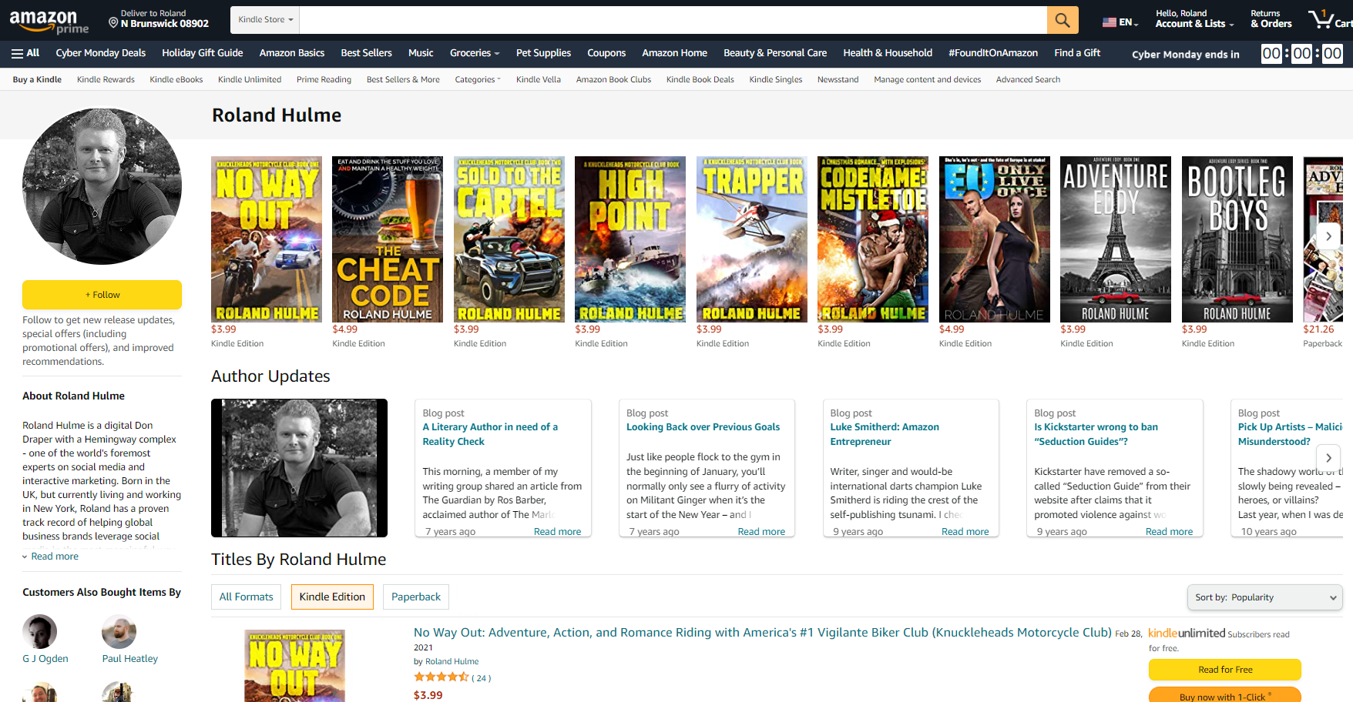Open the Kindle Unlimited menu item
Image resolution: width=1353 pixels, height=702 pixels.
pos(249,79)
